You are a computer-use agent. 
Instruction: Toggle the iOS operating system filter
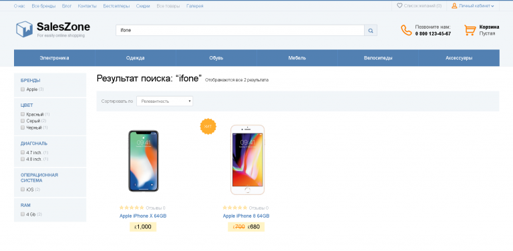pyautogui.click(x=23, y=189)
